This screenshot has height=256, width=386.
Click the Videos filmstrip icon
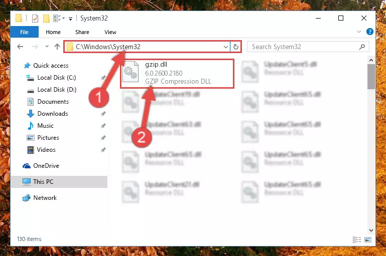[31, 150]
